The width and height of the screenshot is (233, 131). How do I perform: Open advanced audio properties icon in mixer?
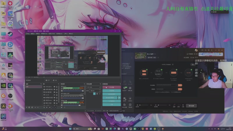(x=62, y=107)
